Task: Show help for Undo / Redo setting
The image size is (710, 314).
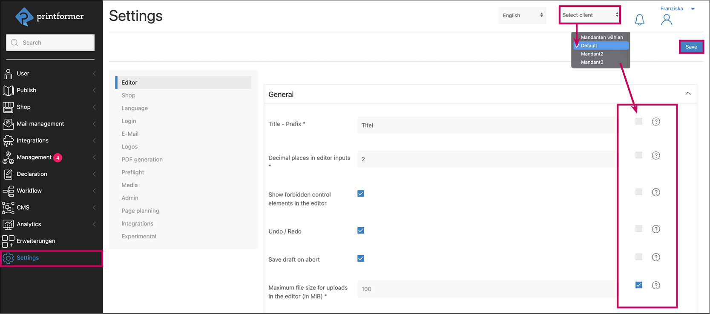Action: 656,229
